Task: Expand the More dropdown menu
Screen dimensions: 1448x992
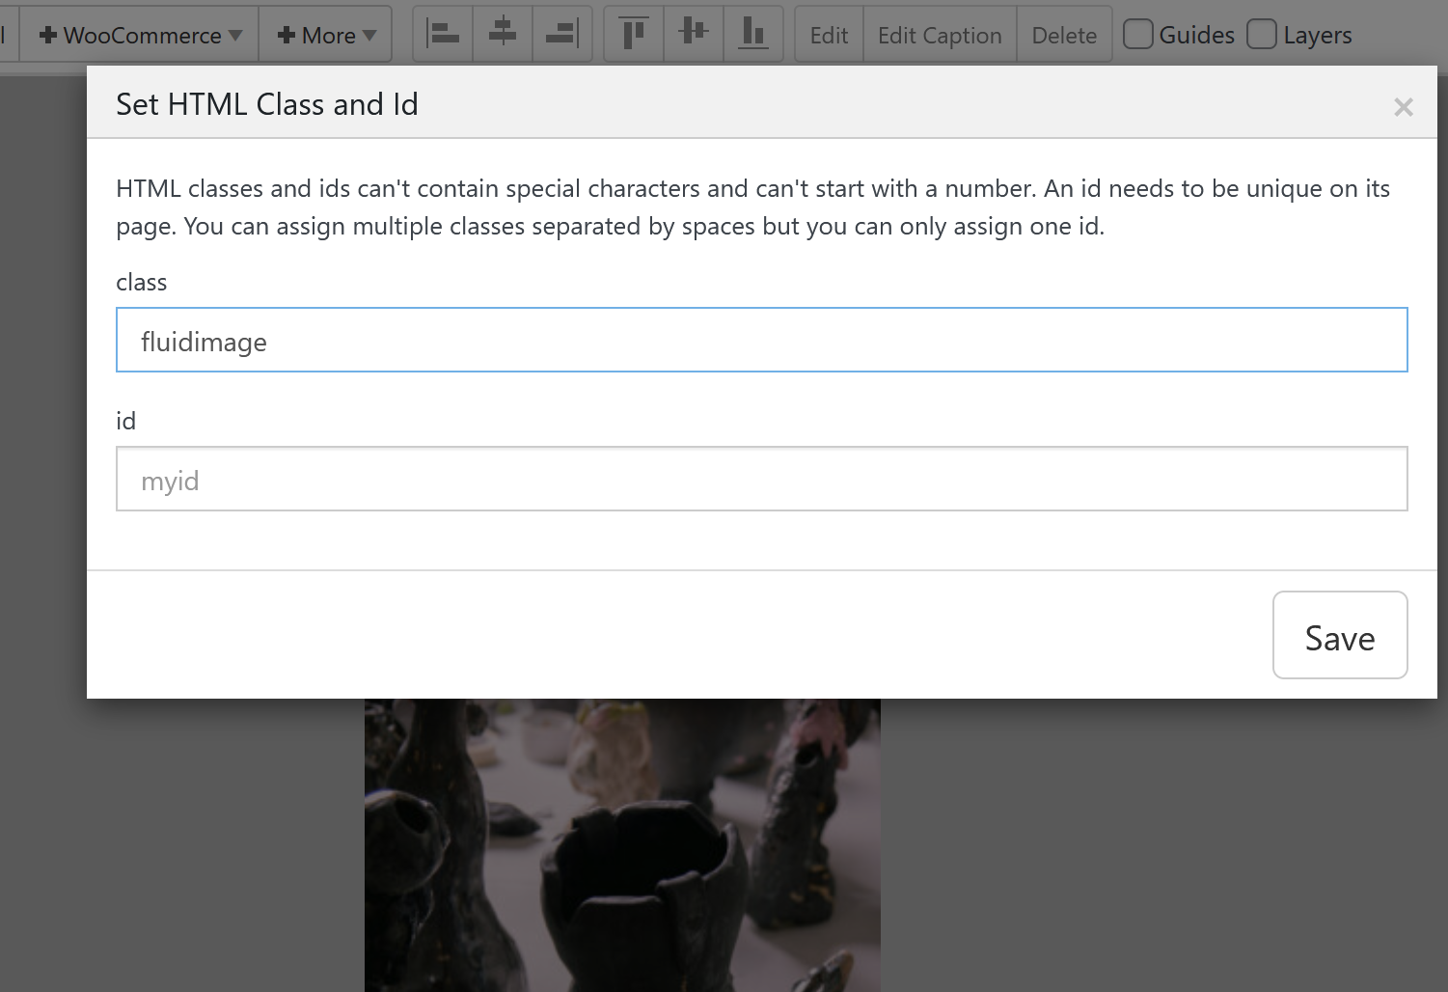Action: [325, 35]
